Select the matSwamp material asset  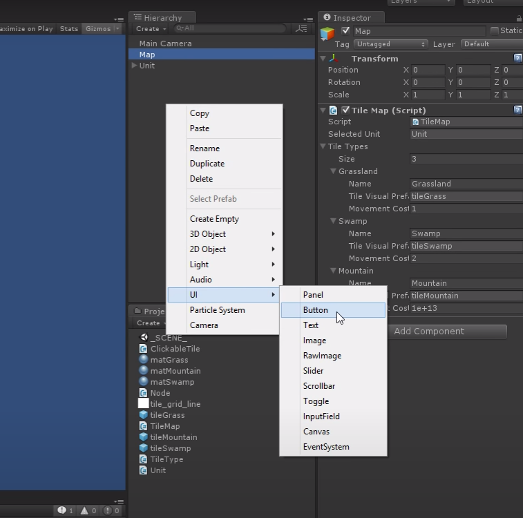[167, 382]
